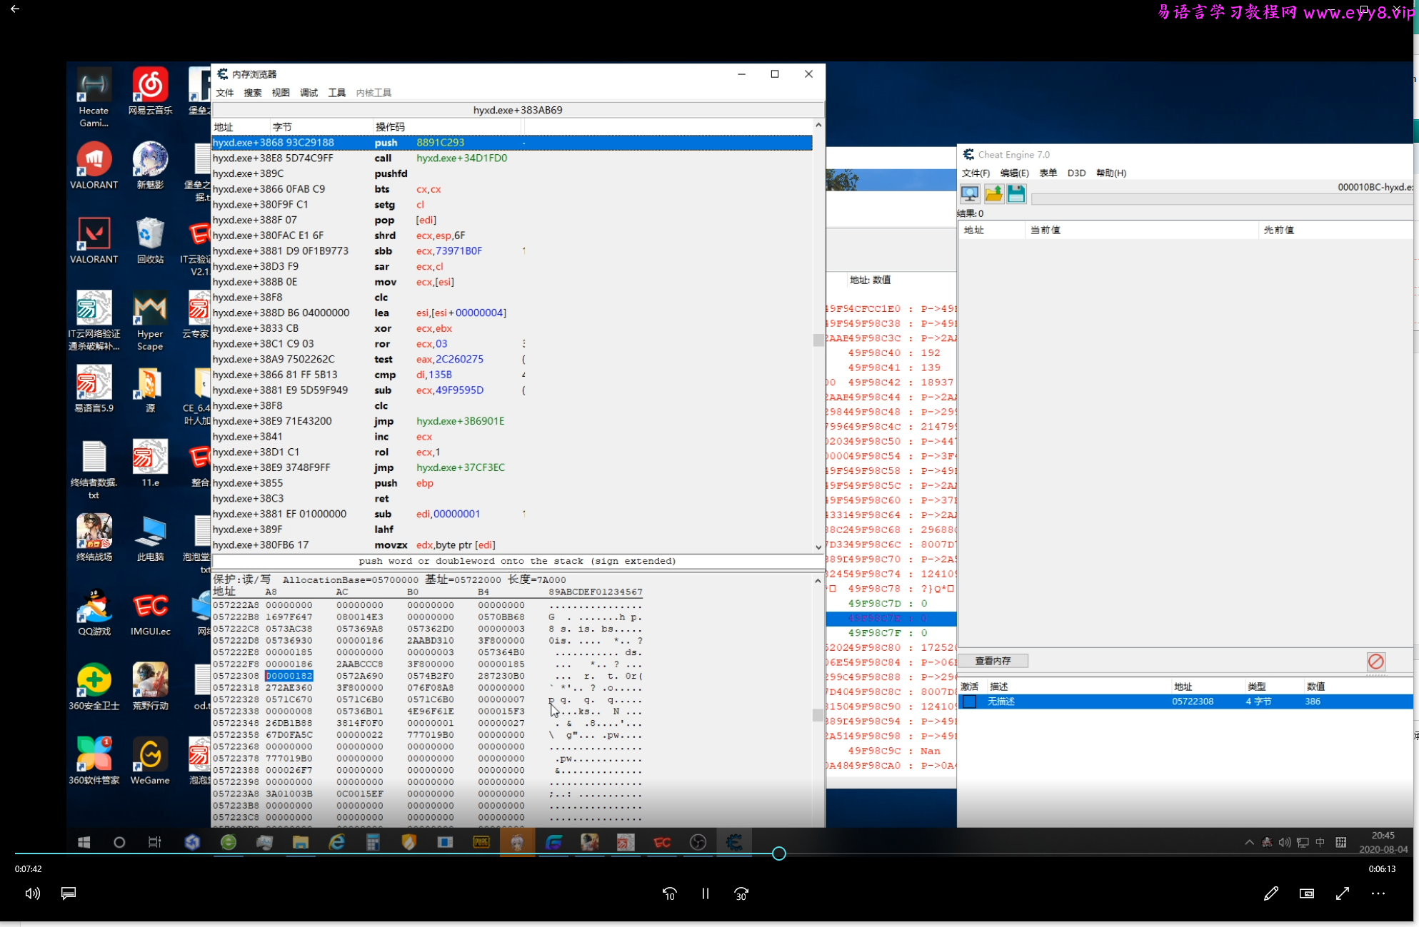Open the process selector in Cheat Engine
The height and width of the screenshot is (927, 1419).
970,193
